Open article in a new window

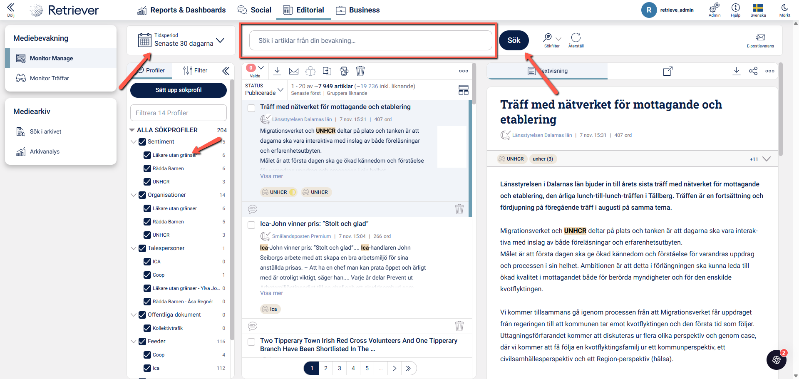(667, 71)
